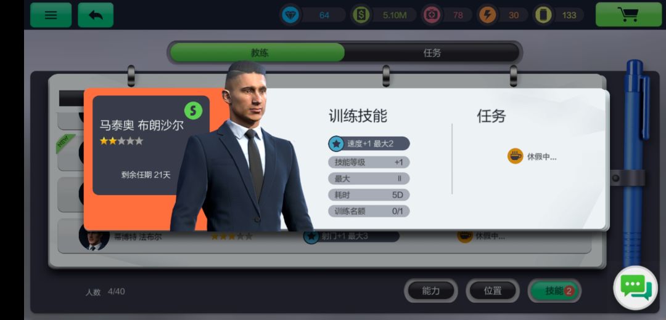Tap the red medical kit icon
Screen dimensions: 666x320
click(x=432, y=15)
